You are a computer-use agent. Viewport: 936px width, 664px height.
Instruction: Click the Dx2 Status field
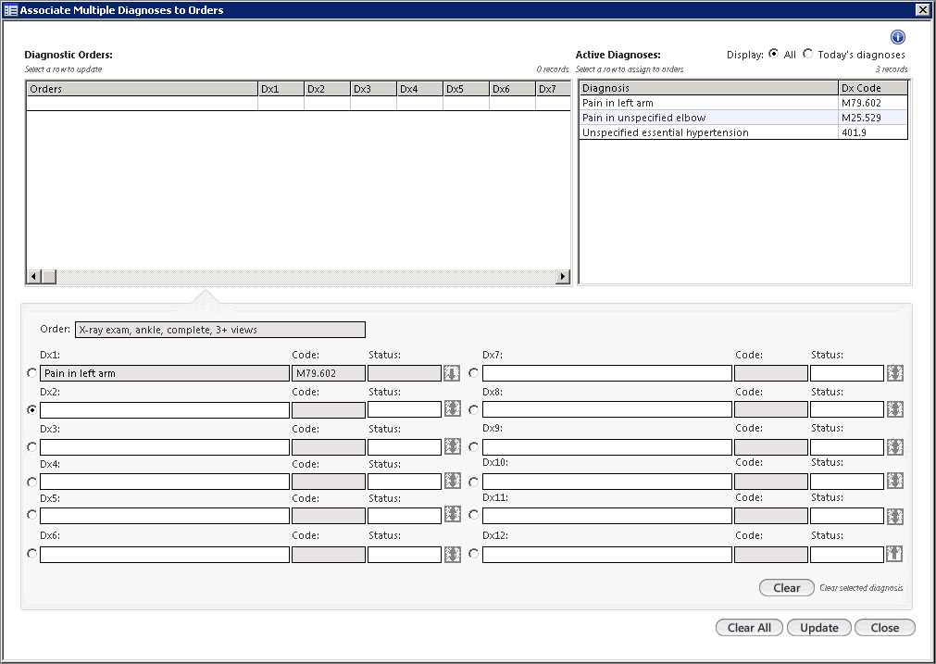point(405,409)
